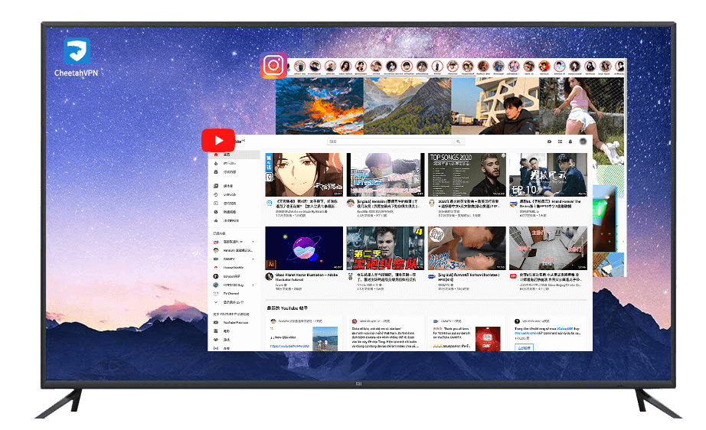Open YouTube Premium icon in sidebar
This screenshot has width=706, height=430.
tap(216, 323)
